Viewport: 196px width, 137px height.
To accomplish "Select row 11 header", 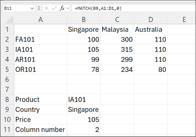I will 7,129.
